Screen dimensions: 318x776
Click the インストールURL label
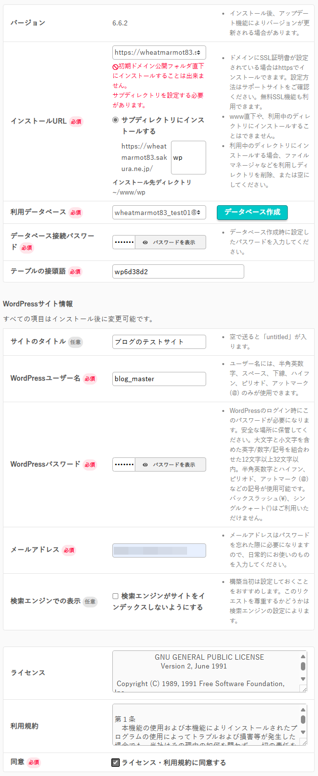[x=39, y=121]
